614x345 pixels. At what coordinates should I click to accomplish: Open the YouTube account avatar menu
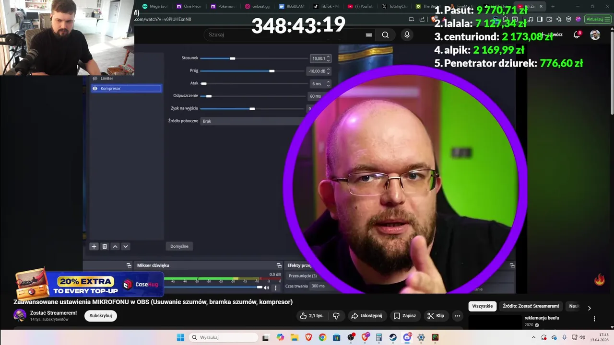(x=595, y=34)
